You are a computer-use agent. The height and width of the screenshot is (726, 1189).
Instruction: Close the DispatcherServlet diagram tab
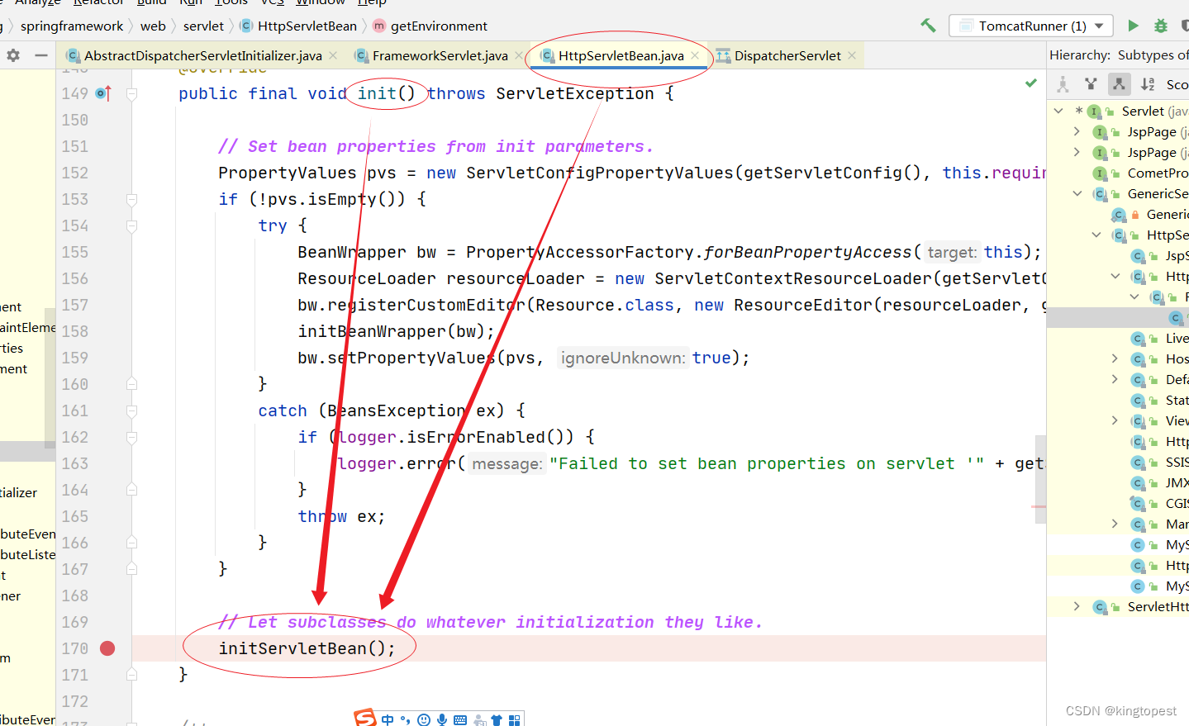[852, 55]
